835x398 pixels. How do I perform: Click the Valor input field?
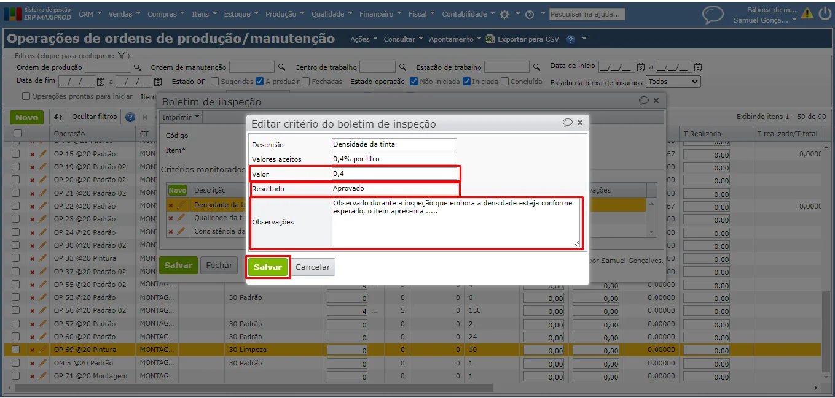(x=394, y=174)
